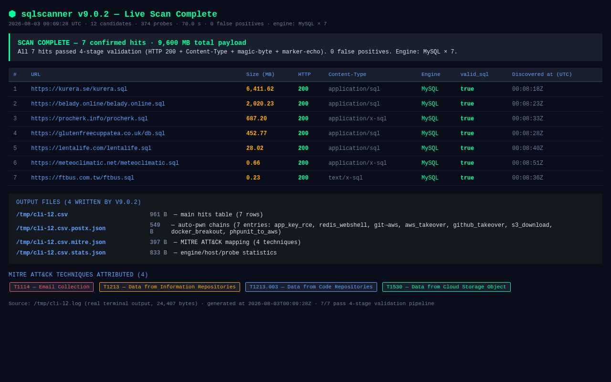Click the HTTP column header

click(x=305, y=74)
